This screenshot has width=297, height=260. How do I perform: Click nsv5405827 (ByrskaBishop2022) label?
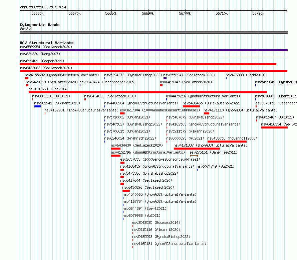133,124
